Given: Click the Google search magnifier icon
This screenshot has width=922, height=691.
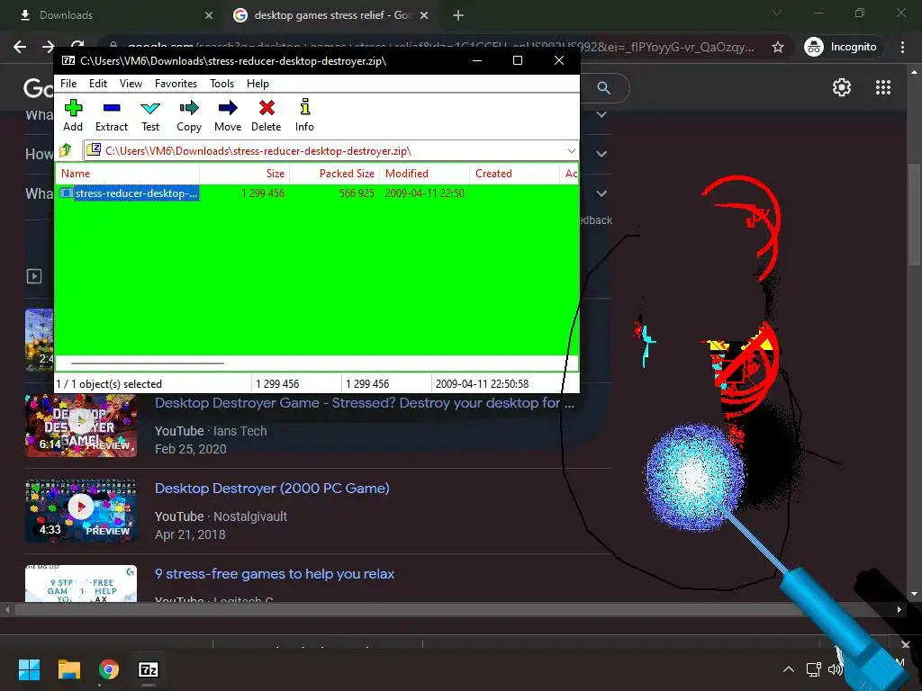Looking at the screenshot, I should click(603, 88).
